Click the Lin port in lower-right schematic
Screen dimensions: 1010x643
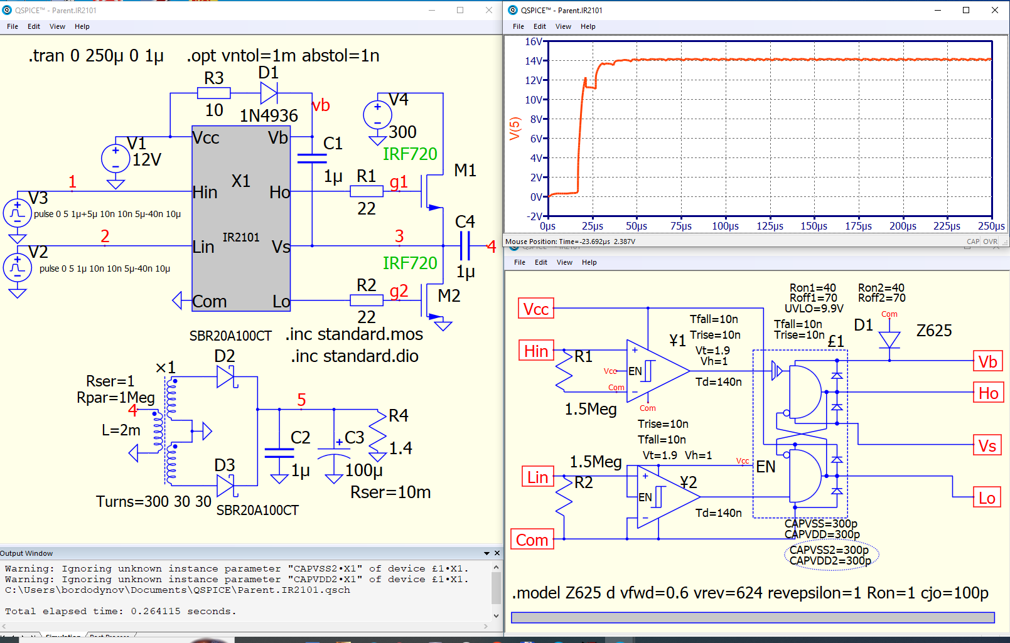coord(538,477)
